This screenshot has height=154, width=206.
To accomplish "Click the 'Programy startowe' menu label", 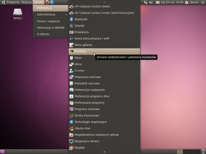I will point(87,109).
